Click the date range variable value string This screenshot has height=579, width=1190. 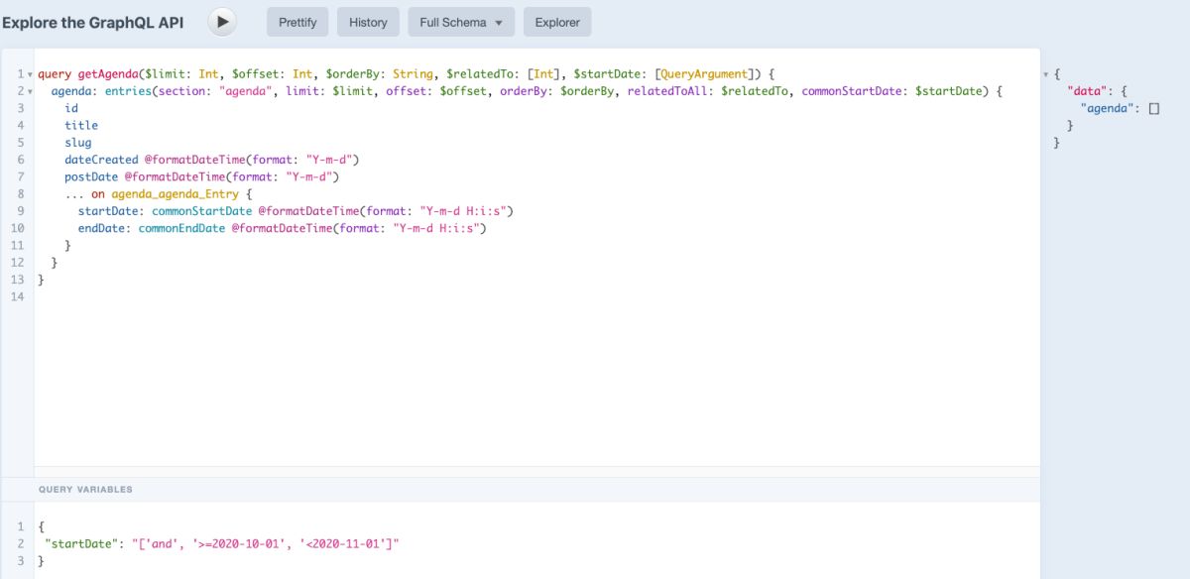[x=265, y=544]
